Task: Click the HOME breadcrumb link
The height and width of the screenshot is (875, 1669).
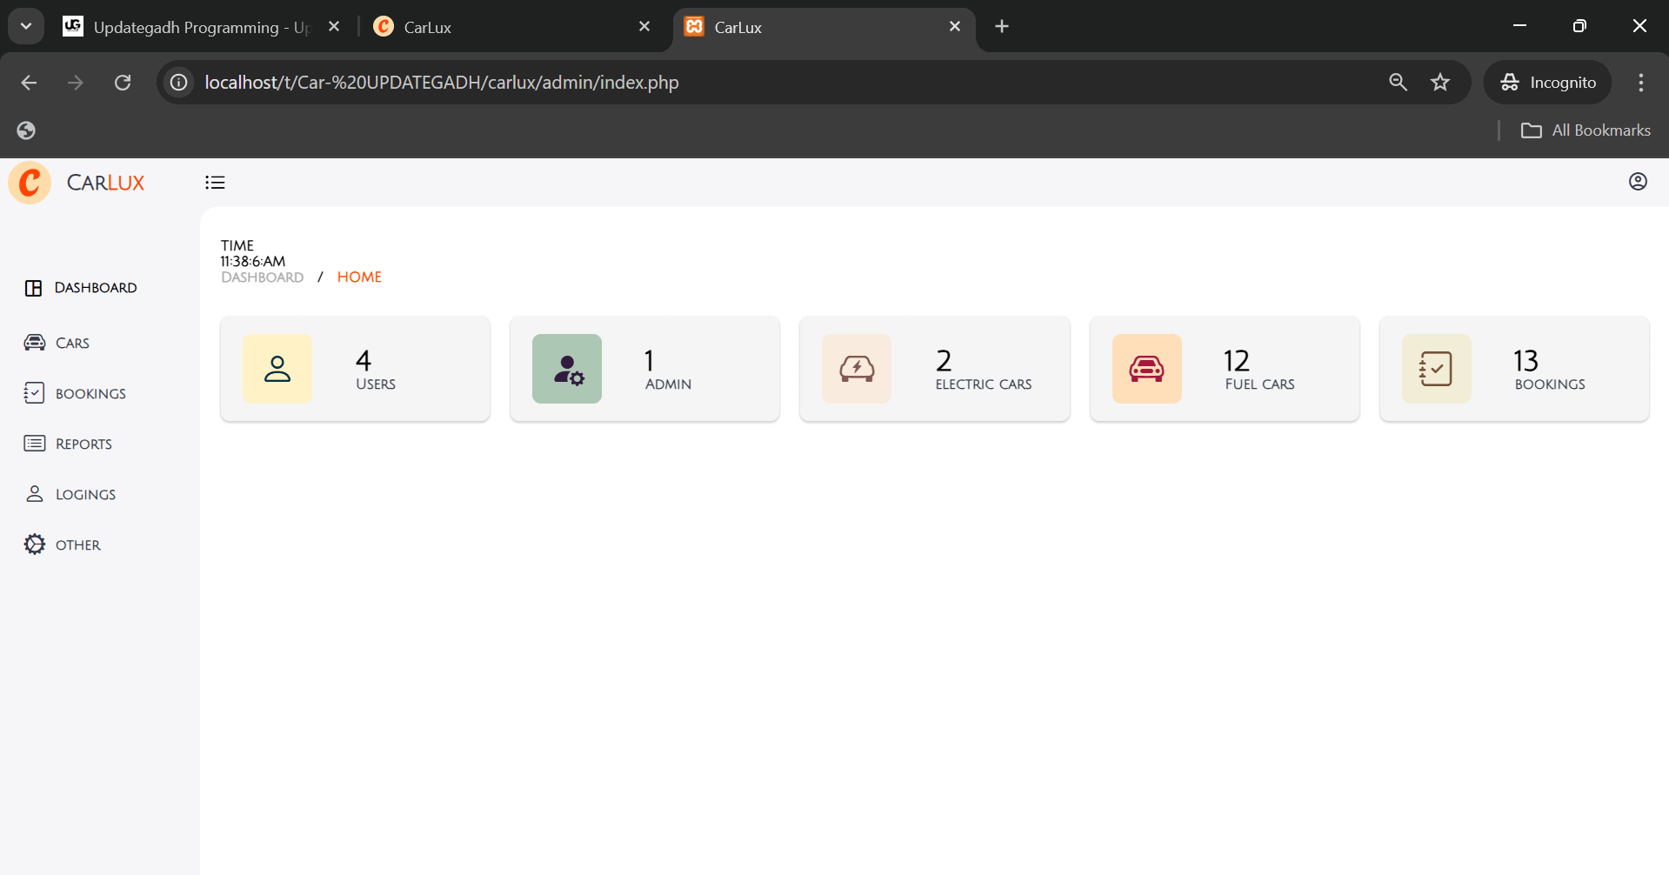Action: (x=359, y=277)
